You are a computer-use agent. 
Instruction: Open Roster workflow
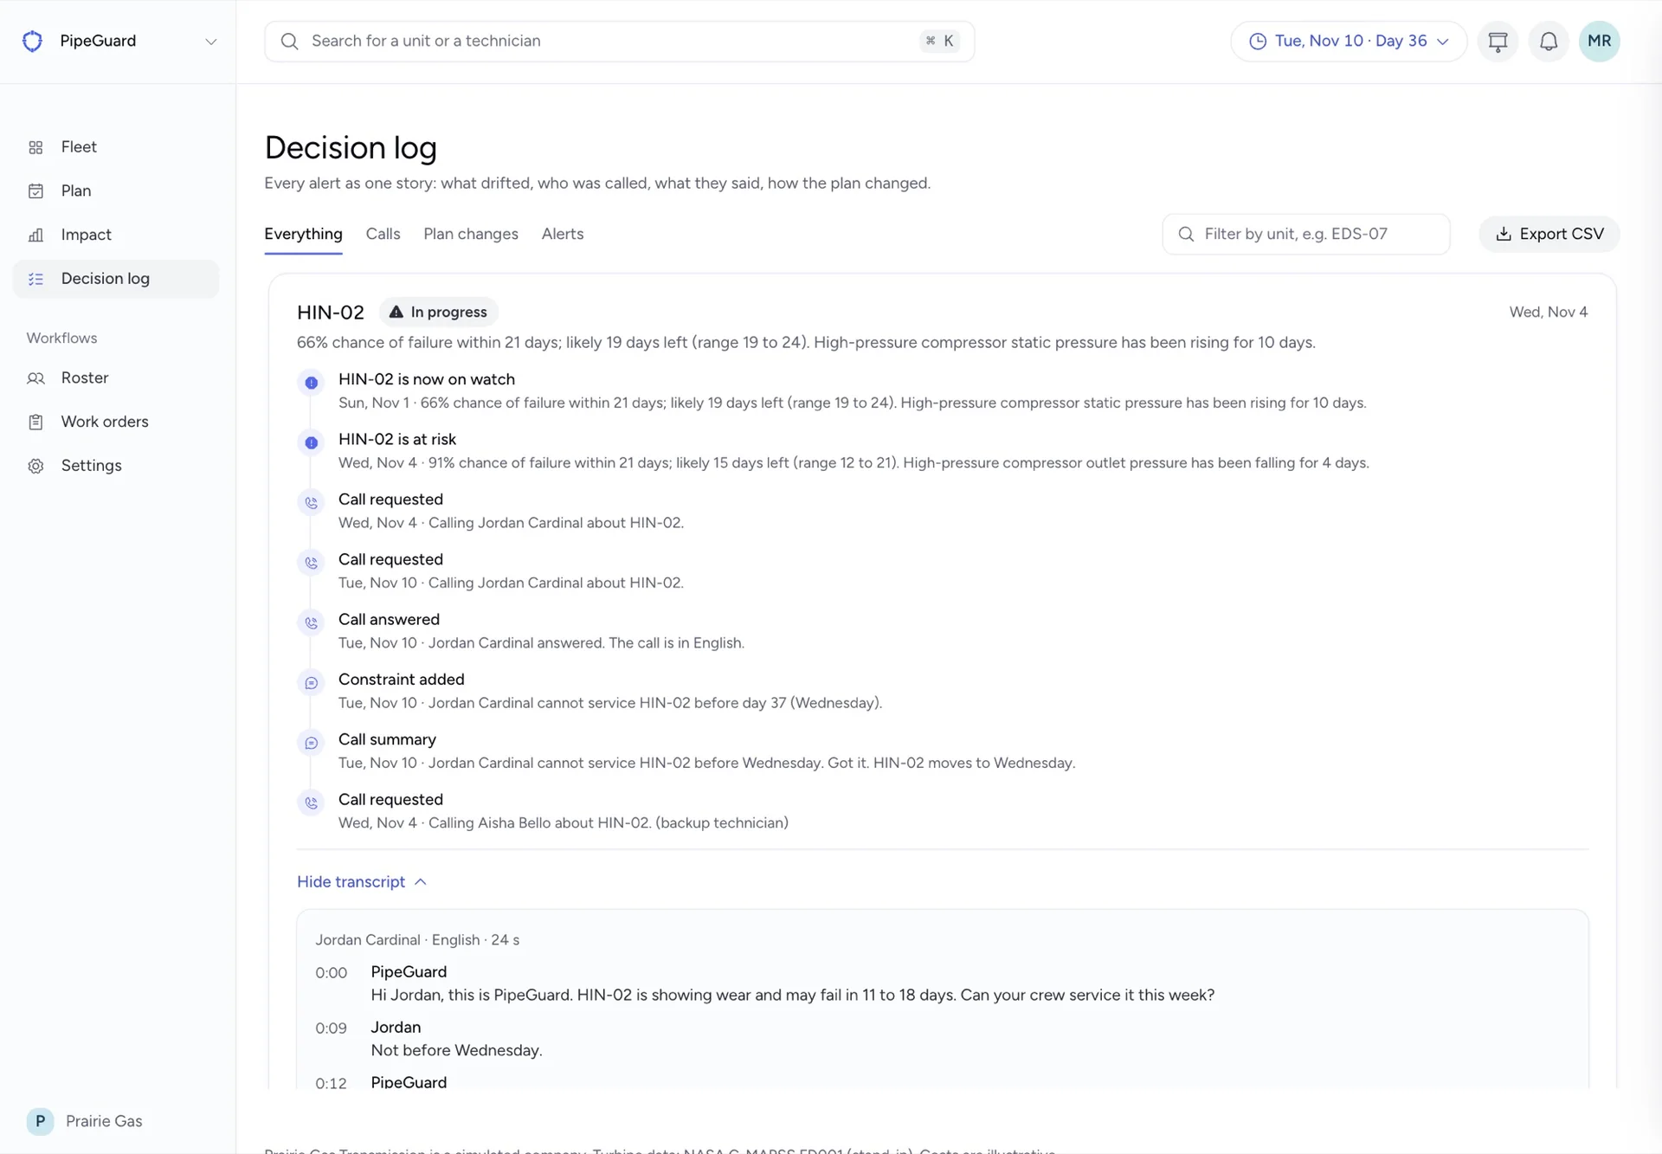click(x=116, y=378)
